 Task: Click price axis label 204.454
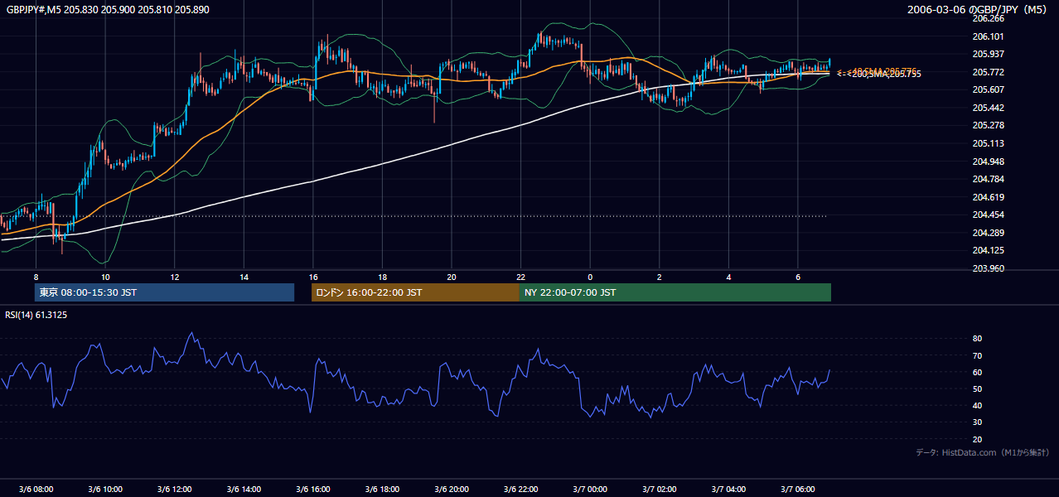988,215
